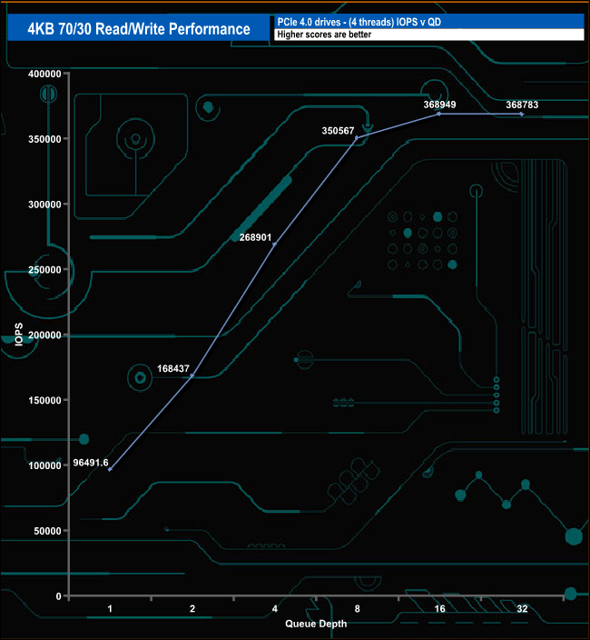The width and height of the screenshot is (590, 640).
Task: Click the 'Queue Depth' axis title
Action: (x=316, y=624)
